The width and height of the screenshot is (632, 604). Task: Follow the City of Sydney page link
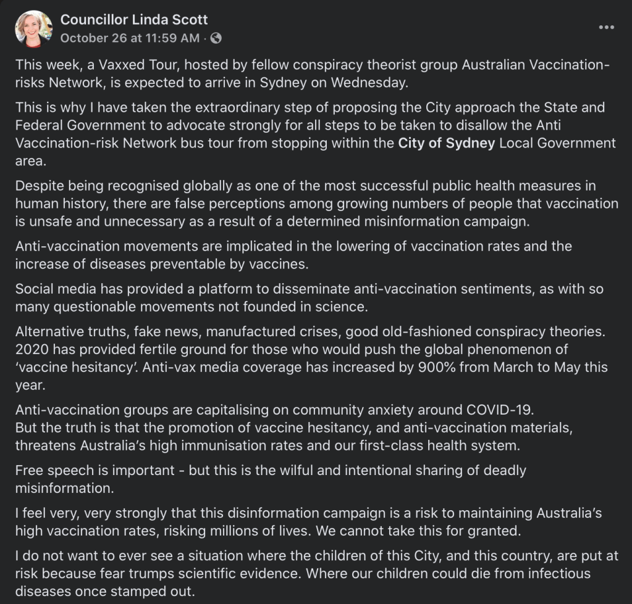click(447, 143)
